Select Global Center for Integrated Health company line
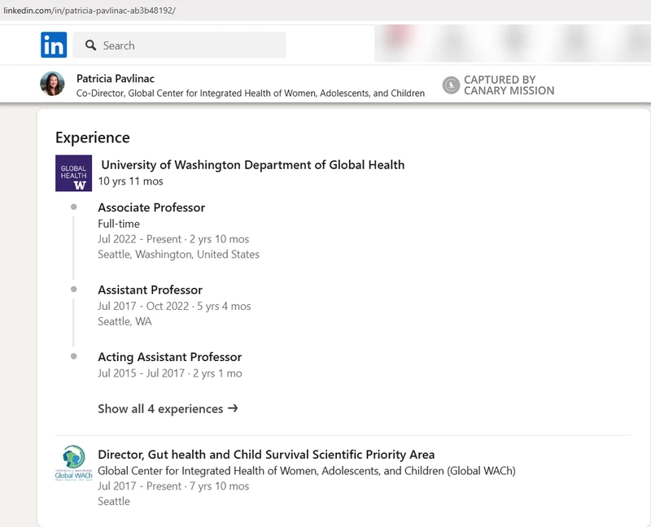Image resolution: width=651 pixels, height=527 pixels. pos(307,471)
